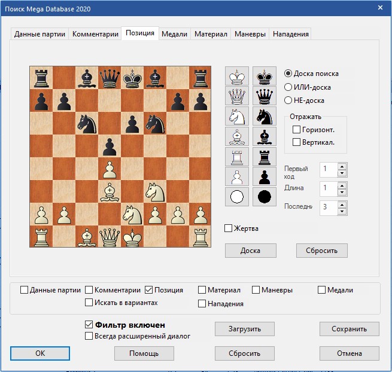392x372 pixels.
Task: Toggle the Горизонт. mirror checkbox
Action: point(296,129)
